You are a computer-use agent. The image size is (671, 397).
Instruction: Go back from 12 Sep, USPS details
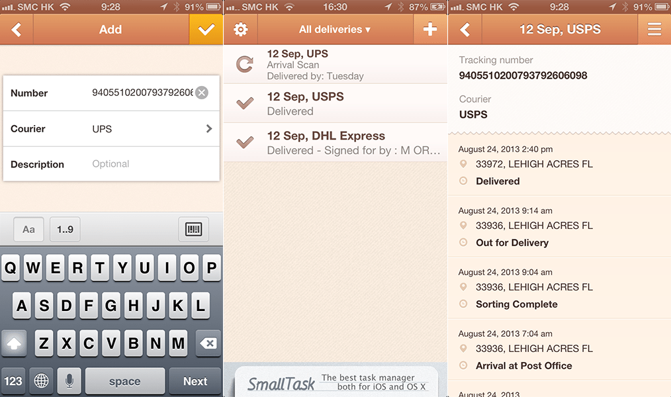click(465, 30)
